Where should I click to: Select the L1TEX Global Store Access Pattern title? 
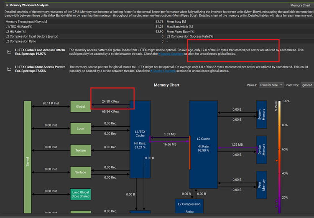pyautogui.click(x=40, y=67)
